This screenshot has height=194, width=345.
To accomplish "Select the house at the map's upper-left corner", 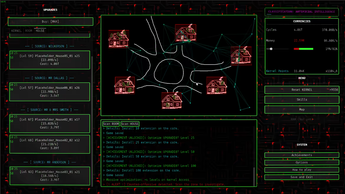I will 119,39.
